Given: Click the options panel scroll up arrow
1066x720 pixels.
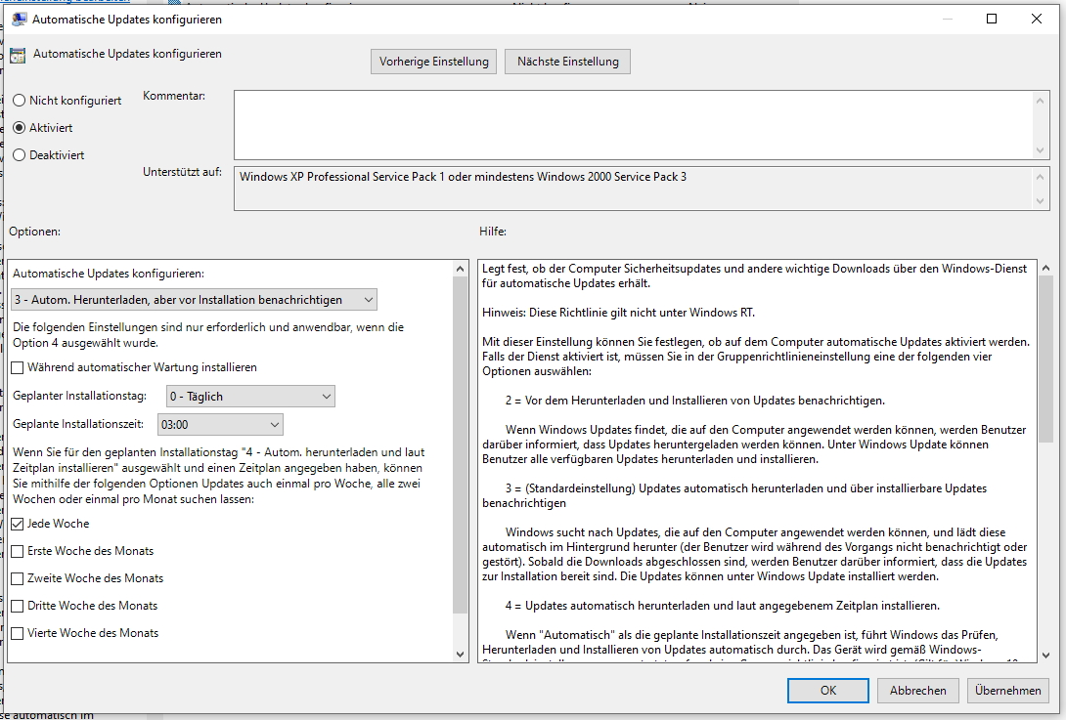Looking at the screenshot, I should pos(461,269).
